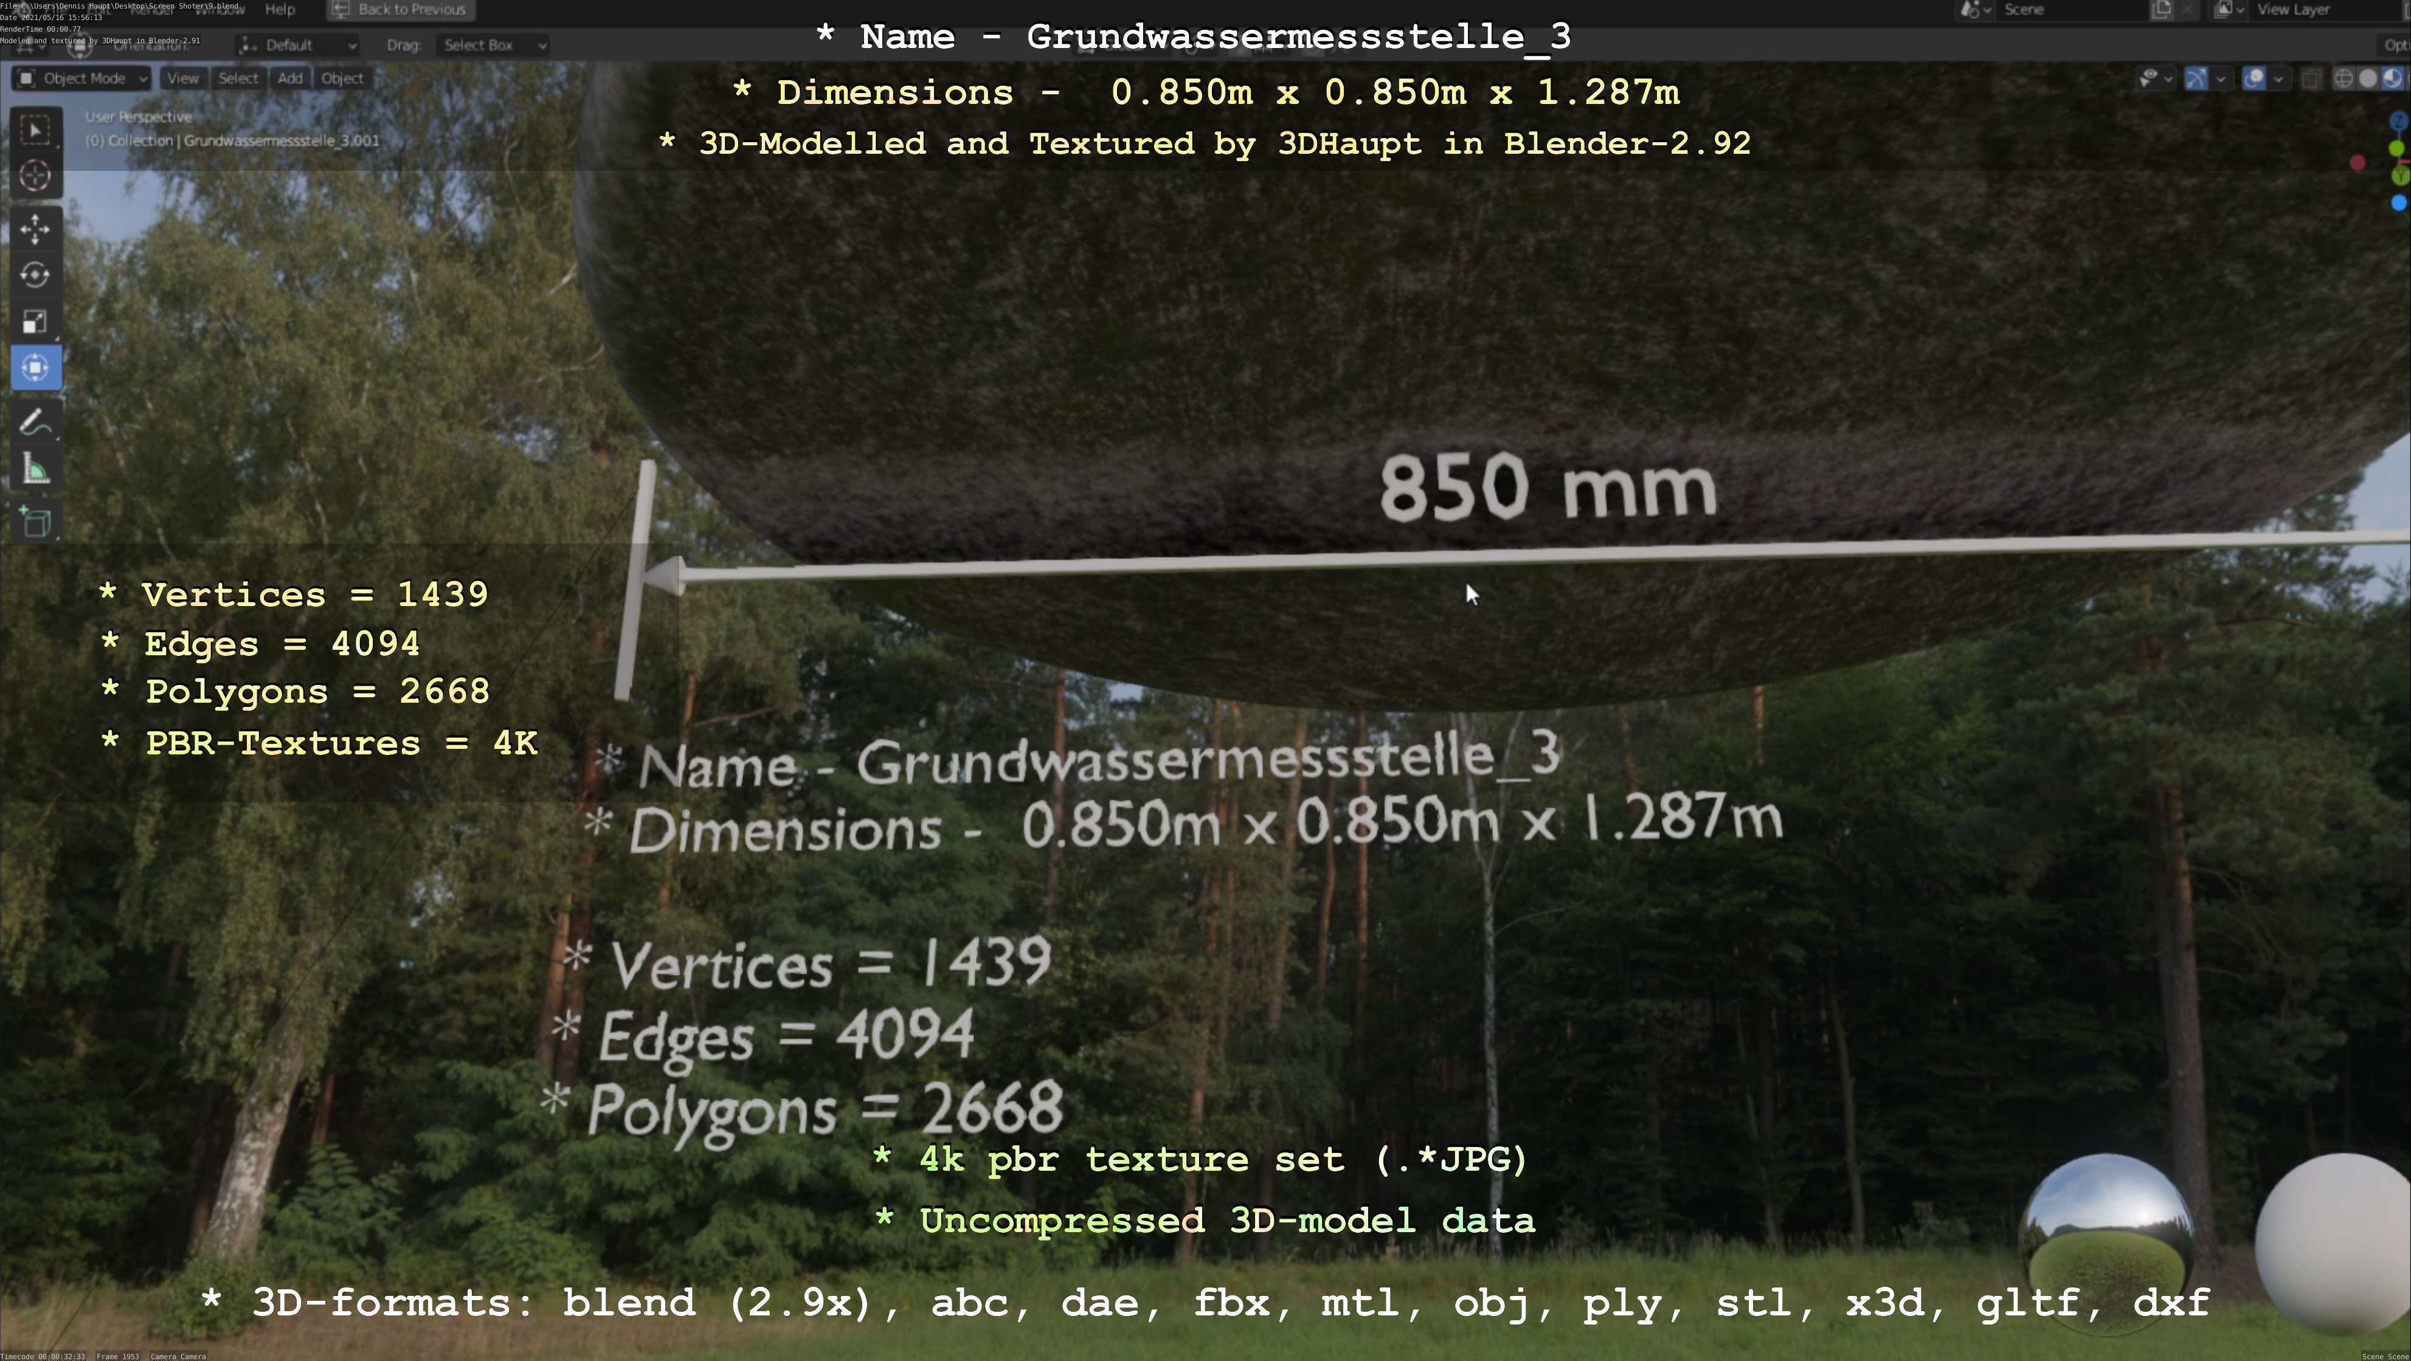Select the Add Cube tool
This screenshot has height=1361, width=2411.
35,522
